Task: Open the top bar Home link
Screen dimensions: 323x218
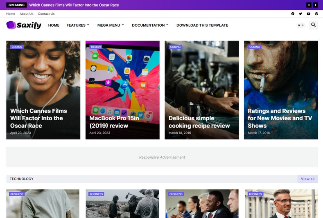Action: [11, 13]
